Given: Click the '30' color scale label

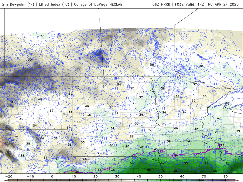Looking at the screenshot, I should tap(117, 177).
